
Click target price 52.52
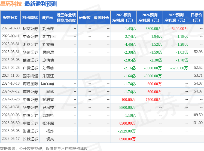point(198,67)
